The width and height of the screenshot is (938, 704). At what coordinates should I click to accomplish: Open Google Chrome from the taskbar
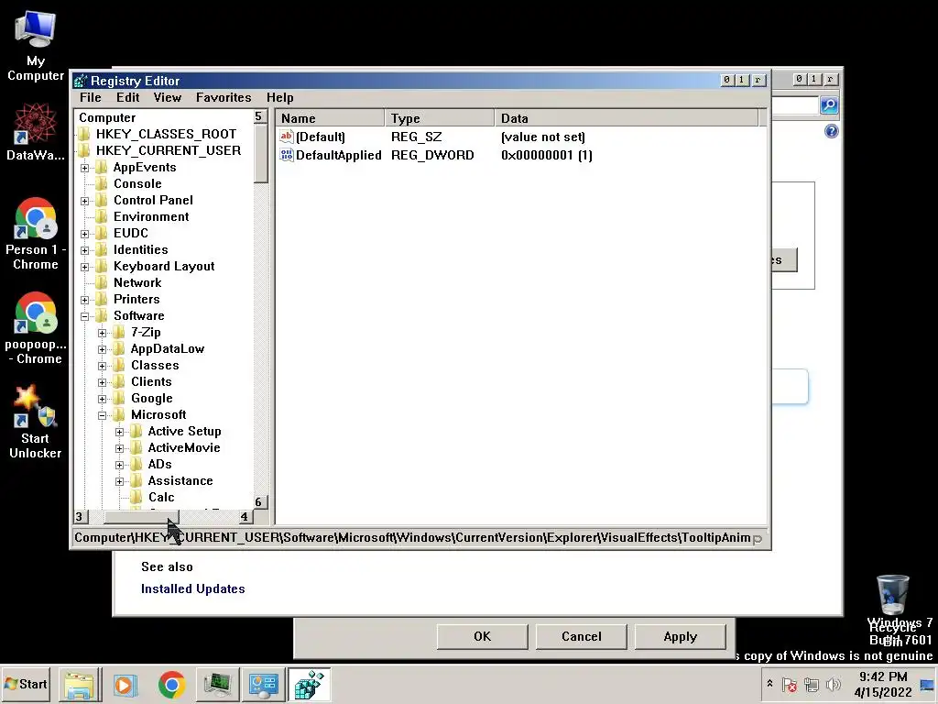[171, 684]
